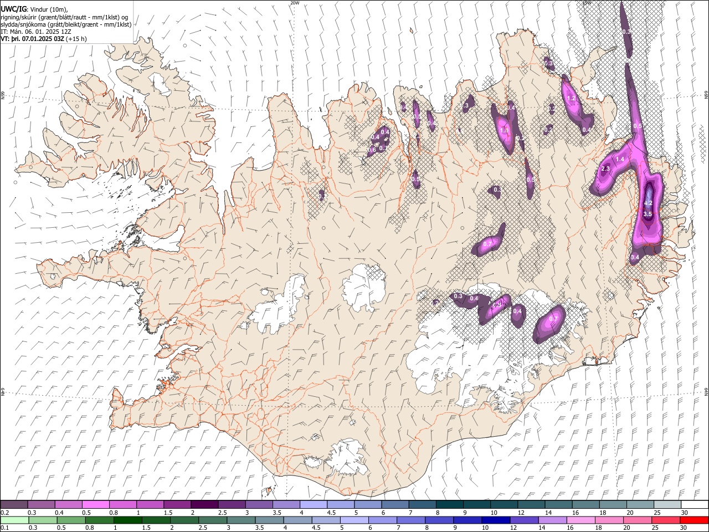Click the 2.3 precipitation label on the map
709x532 pixels.
pyautogui.click(x=605, y=168)
